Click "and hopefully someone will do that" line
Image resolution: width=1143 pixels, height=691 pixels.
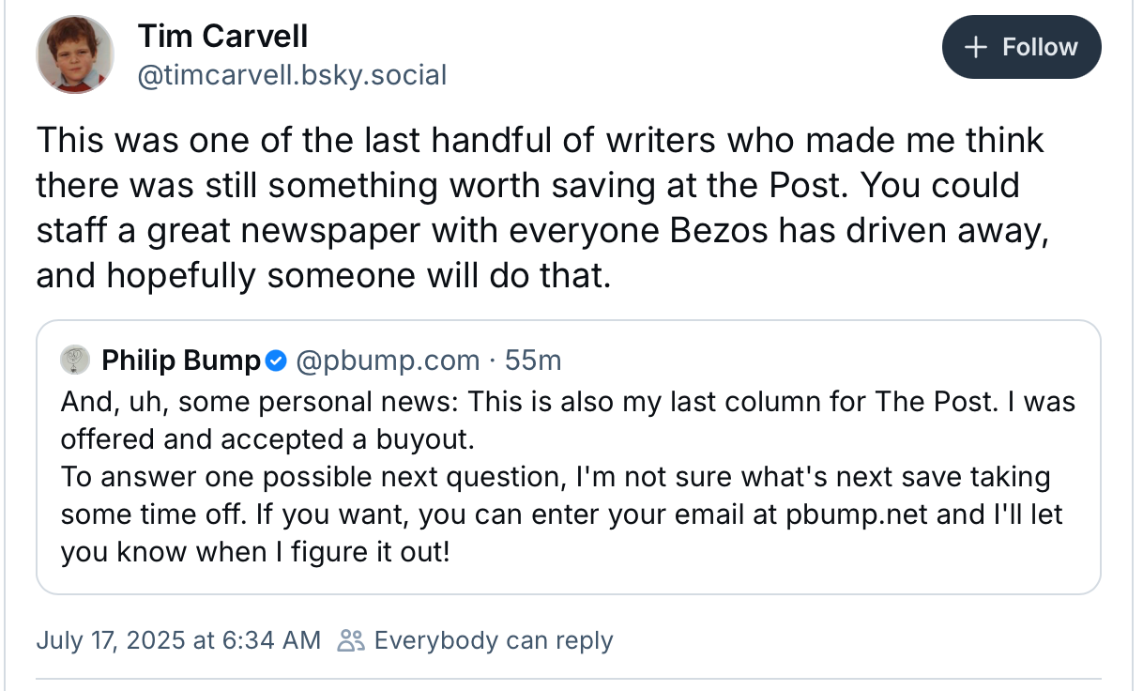coord(323,277)
